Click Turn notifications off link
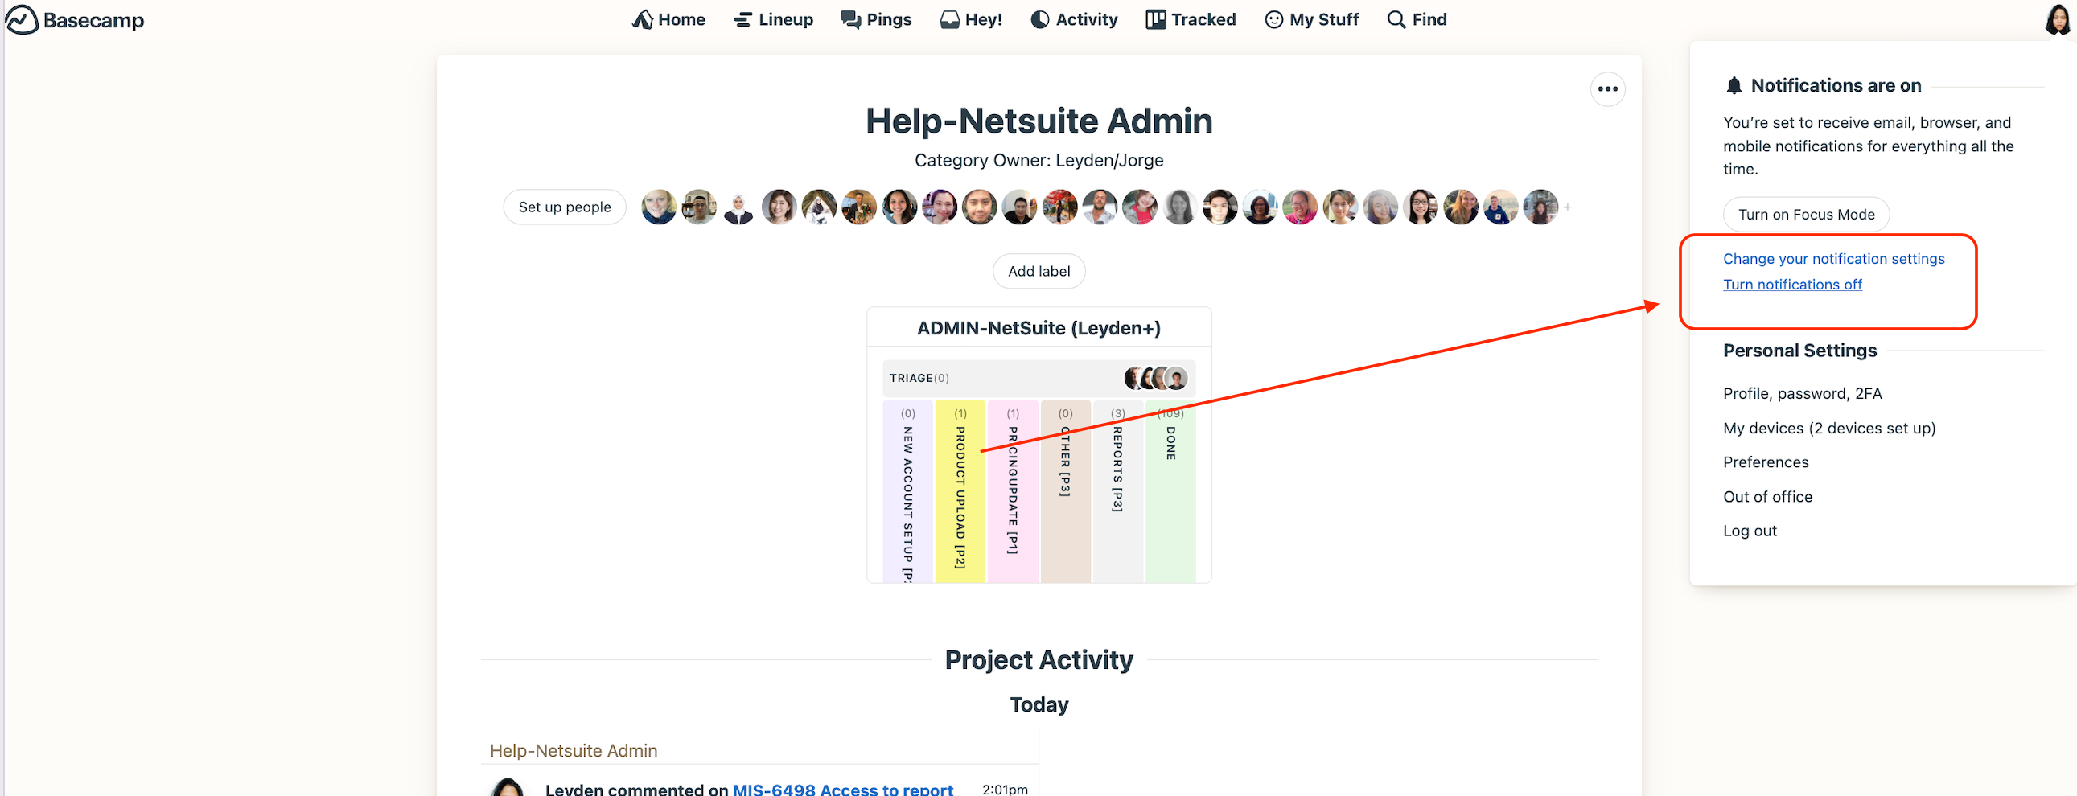 point(1792,285)
